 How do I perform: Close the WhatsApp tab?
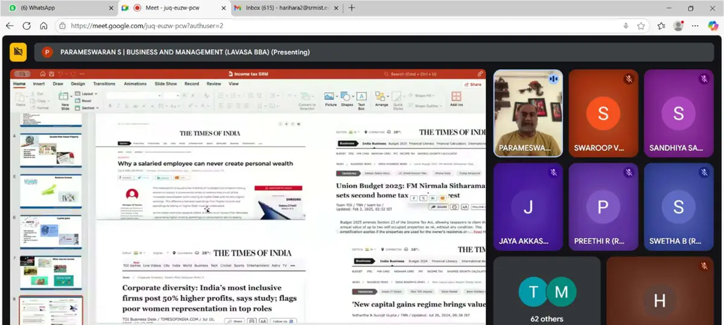click(111, 8)
